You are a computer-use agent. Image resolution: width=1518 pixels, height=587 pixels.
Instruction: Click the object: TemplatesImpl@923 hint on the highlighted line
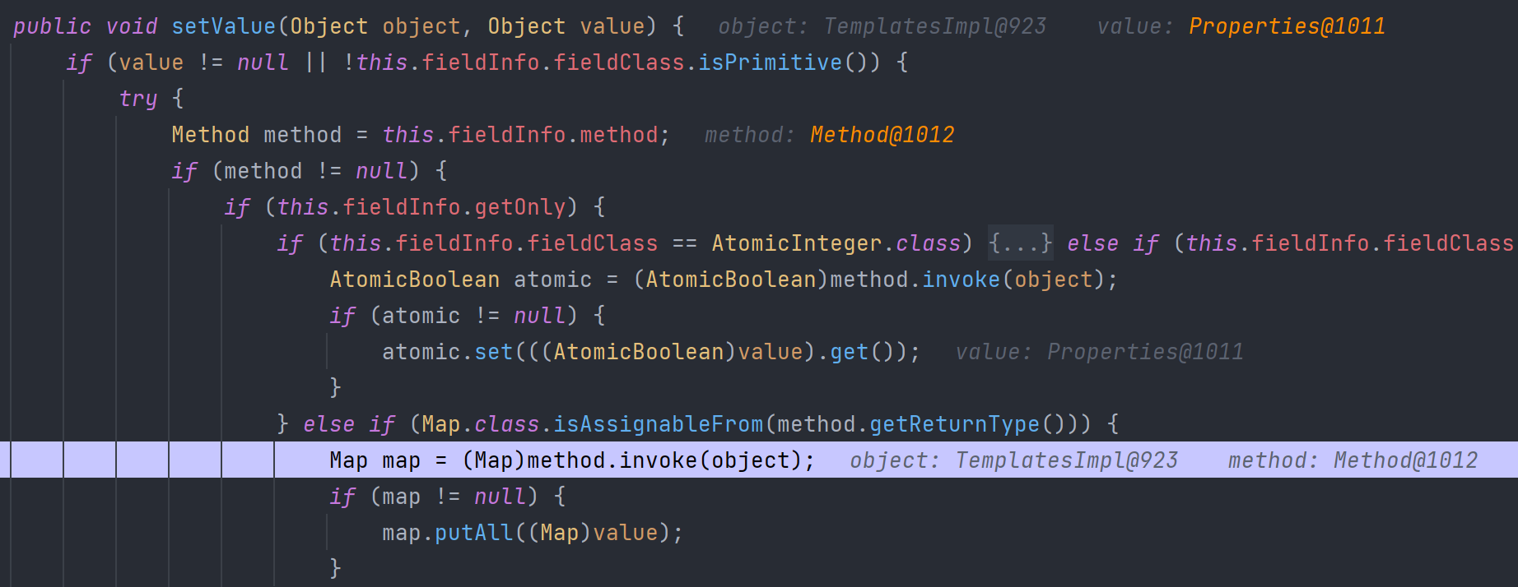coord(1013,460)
